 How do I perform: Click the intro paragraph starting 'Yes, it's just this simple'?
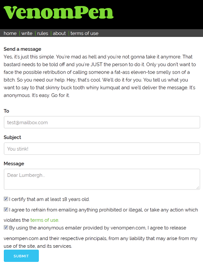click(x=100, y=76)
